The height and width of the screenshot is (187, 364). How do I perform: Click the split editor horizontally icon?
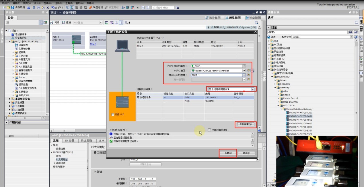click(143, 7)
